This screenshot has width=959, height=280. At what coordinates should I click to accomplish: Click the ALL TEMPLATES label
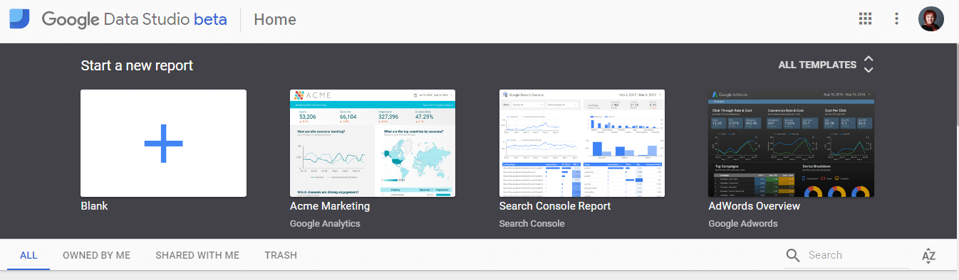coord(817,65)
